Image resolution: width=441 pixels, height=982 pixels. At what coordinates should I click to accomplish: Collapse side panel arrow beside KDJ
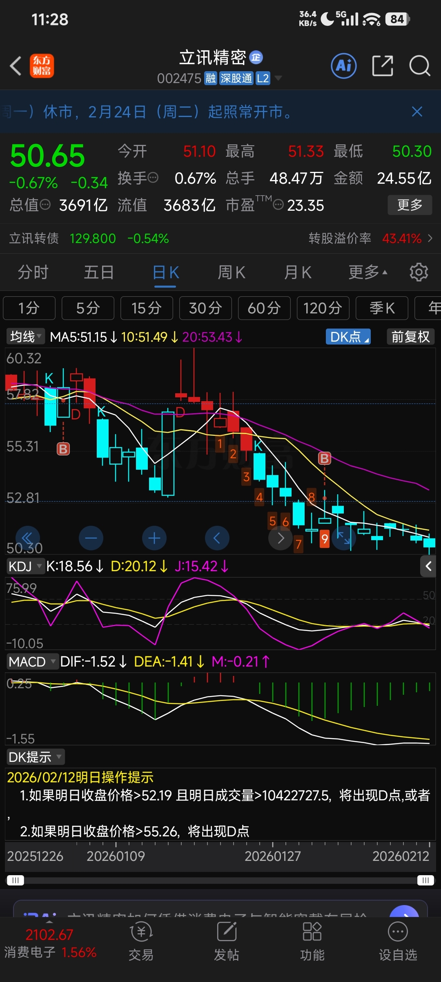pyautogui.click(x=428, y=566)
